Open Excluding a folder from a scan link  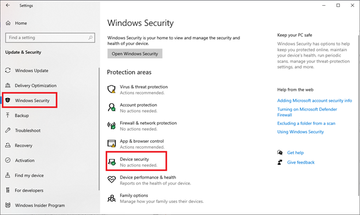pos(306,123)
